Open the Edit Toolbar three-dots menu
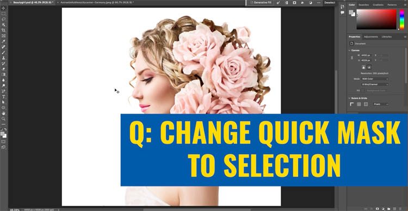Image resolution: width=408 pixels, height=211 pixels. click(x=4, y=124)
